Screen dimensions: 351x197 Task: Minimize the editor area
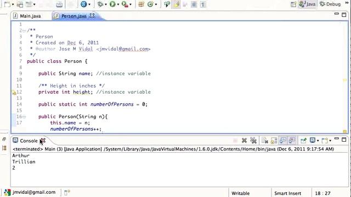(336, 14)
